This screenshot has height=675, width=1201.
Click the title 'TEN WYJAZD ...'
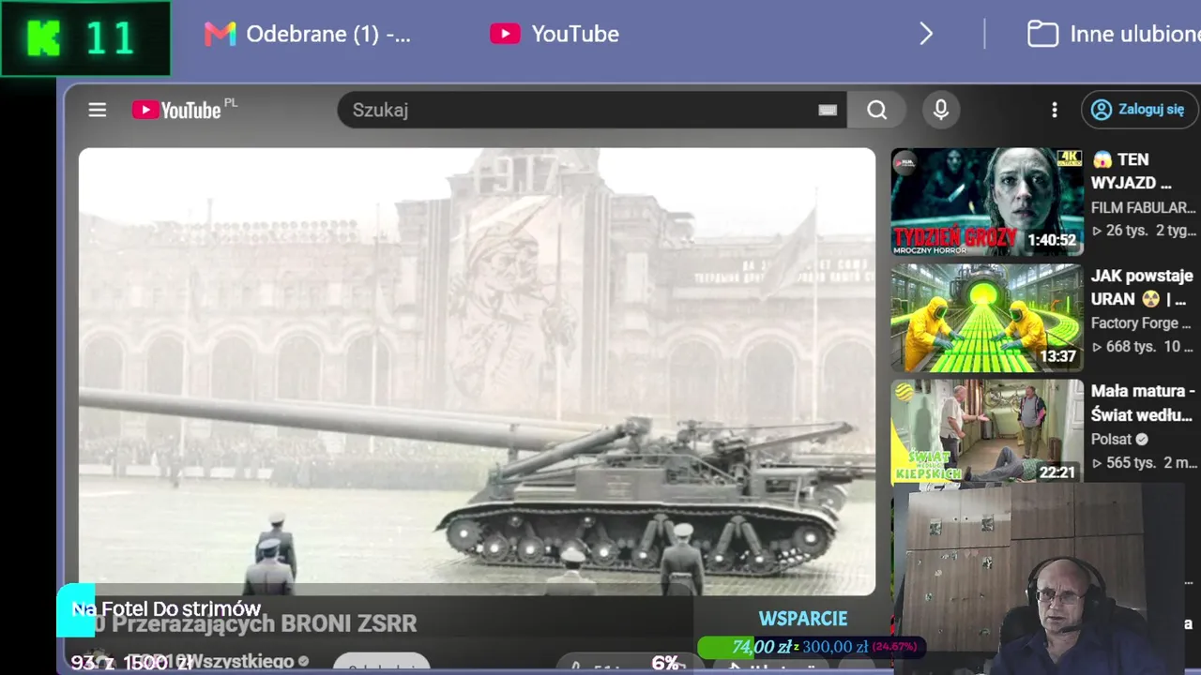click(1132, 172)
